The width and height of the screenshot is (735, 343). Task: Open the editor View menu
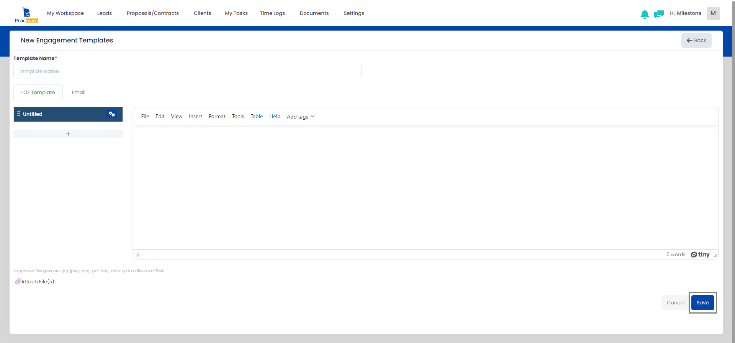[x=177, y=116]
